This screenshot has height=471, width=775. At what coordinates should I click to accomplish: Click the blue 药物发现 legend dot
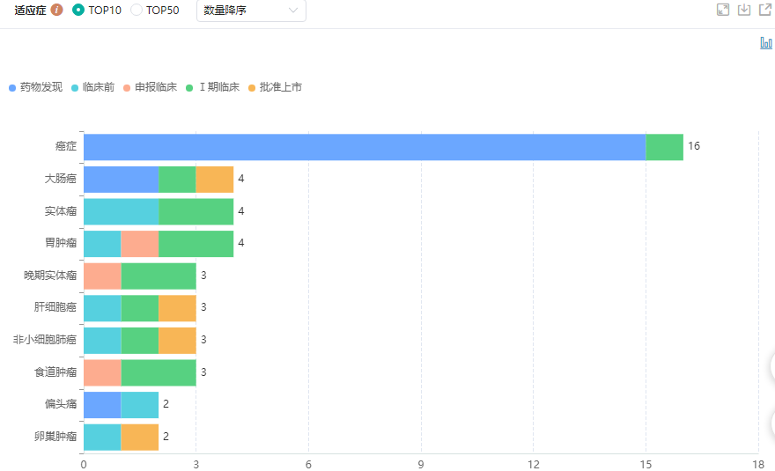[x=12, y=88]
